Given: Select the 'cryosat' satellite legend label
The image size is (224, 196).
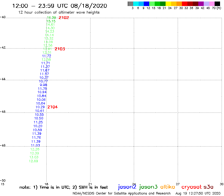Looking at the screenshot, I should tap(191, 187).
